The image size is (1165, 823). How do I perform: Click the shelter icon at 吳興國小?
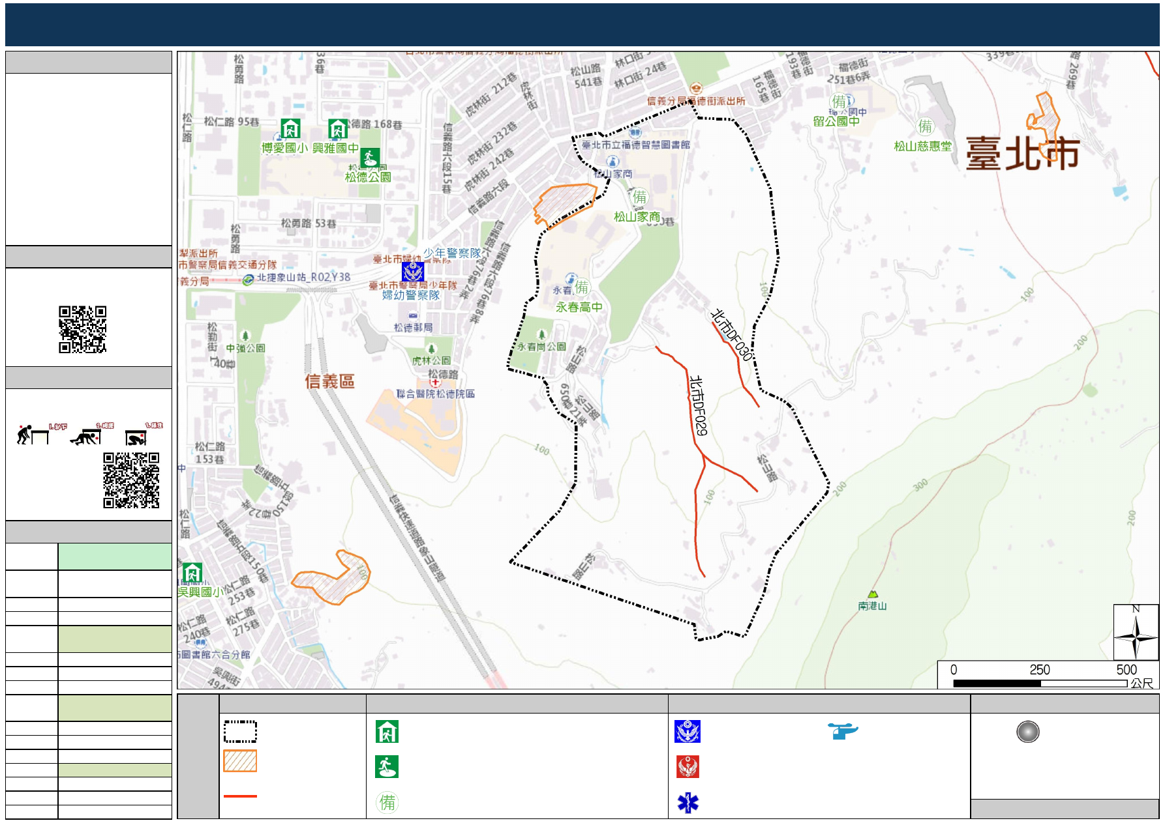tap(192, 573)
